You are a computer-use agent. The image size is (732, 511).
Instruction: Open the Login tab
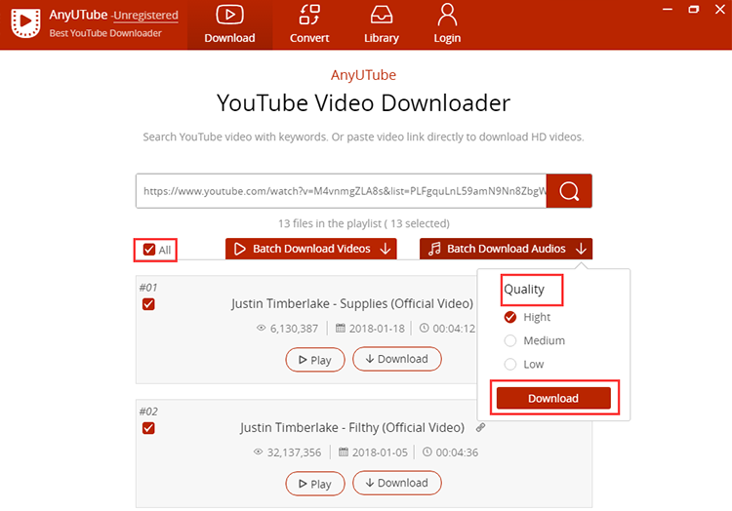click(x=447, y=24)
